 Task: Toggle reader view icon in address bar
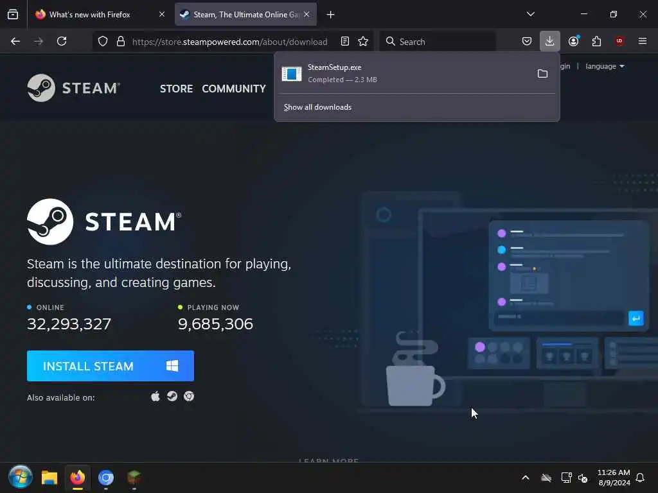point(345,41)
